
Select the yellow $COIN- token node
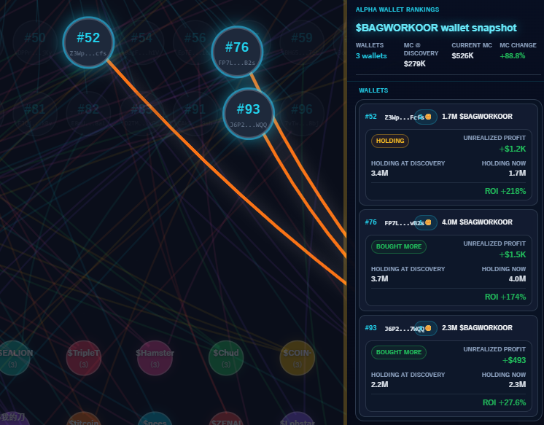pos(297,358)
